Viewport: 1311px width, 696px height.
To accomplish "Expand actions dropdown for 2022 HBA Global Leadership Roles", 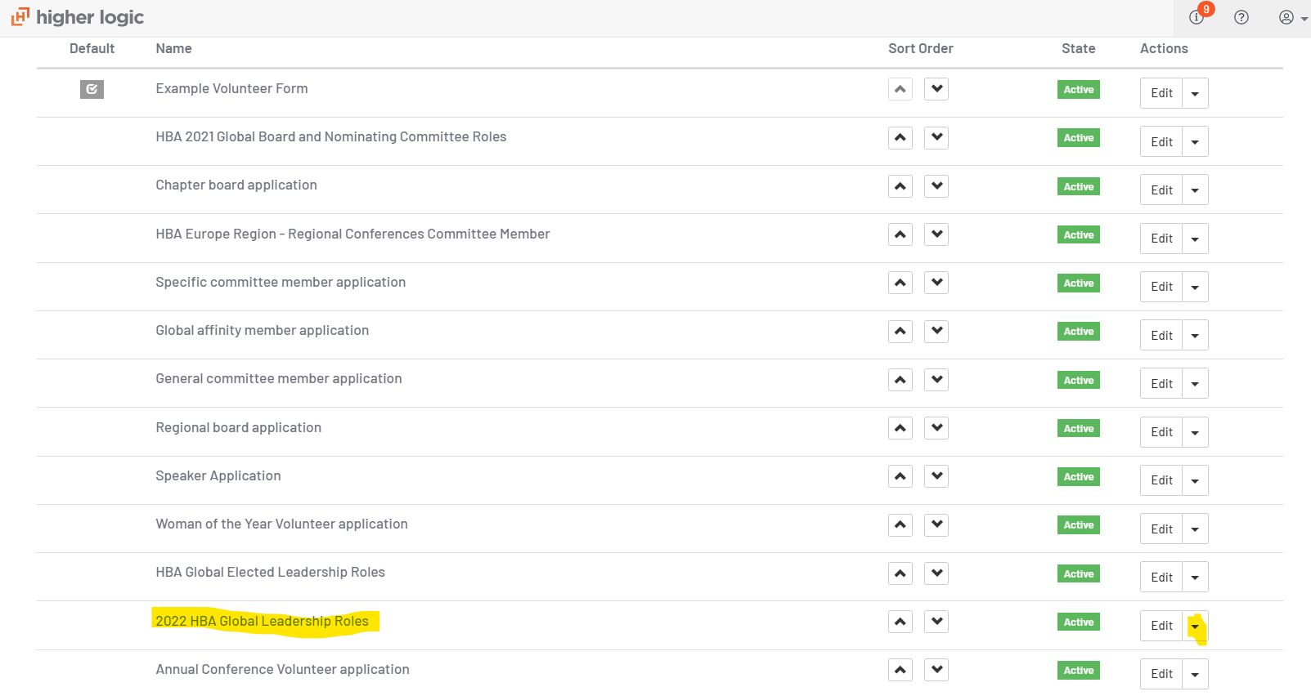I will tap(1195, 626).
